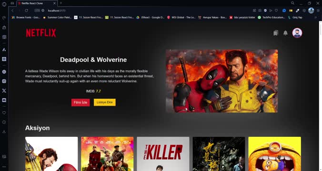The image size is (322, 171).
Task: Click the share page icon in toolbar
Action: tap(254, 10)
